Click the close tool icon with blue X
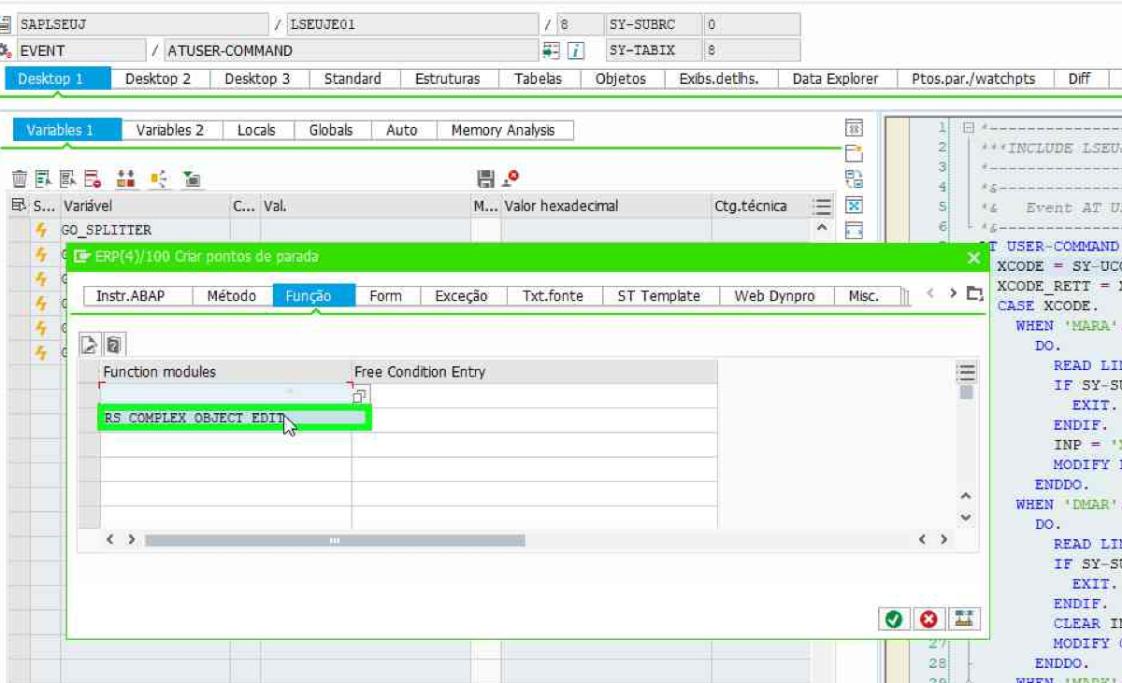 coord(854,205)
